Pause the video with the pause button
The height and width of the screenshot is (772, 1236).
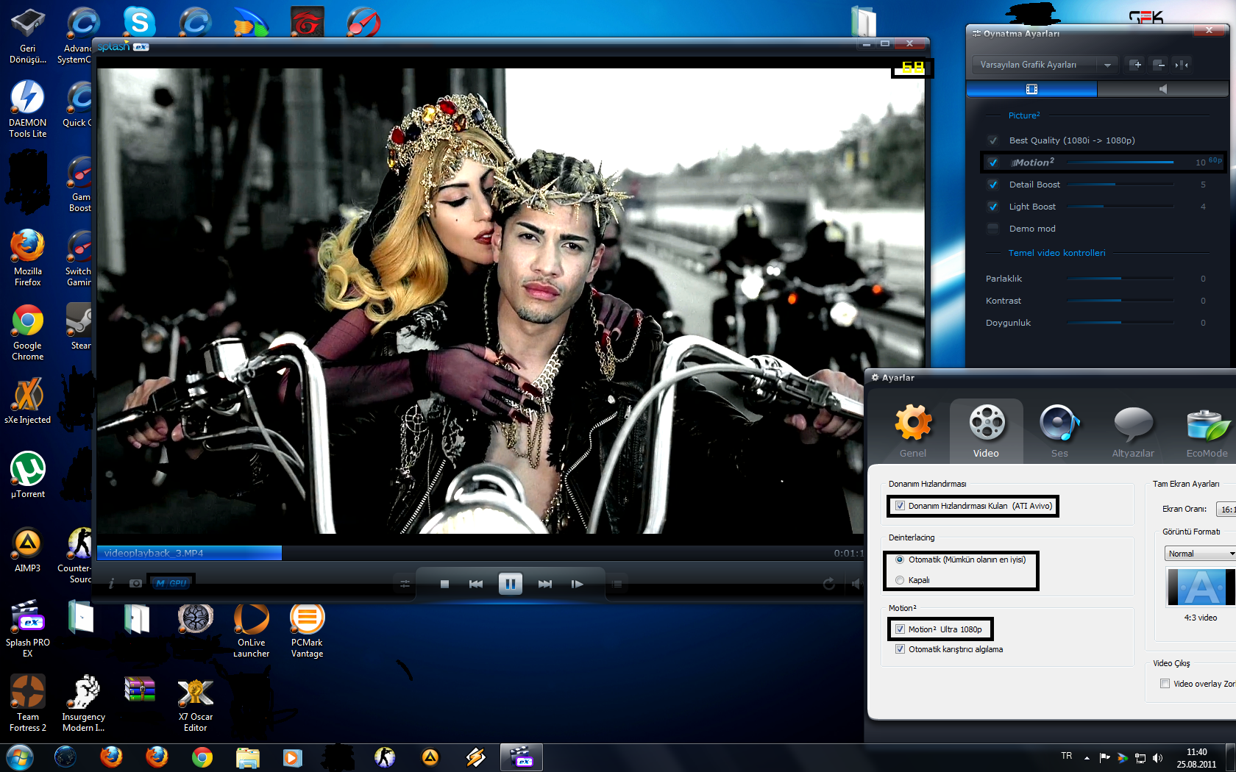point(510,584)
